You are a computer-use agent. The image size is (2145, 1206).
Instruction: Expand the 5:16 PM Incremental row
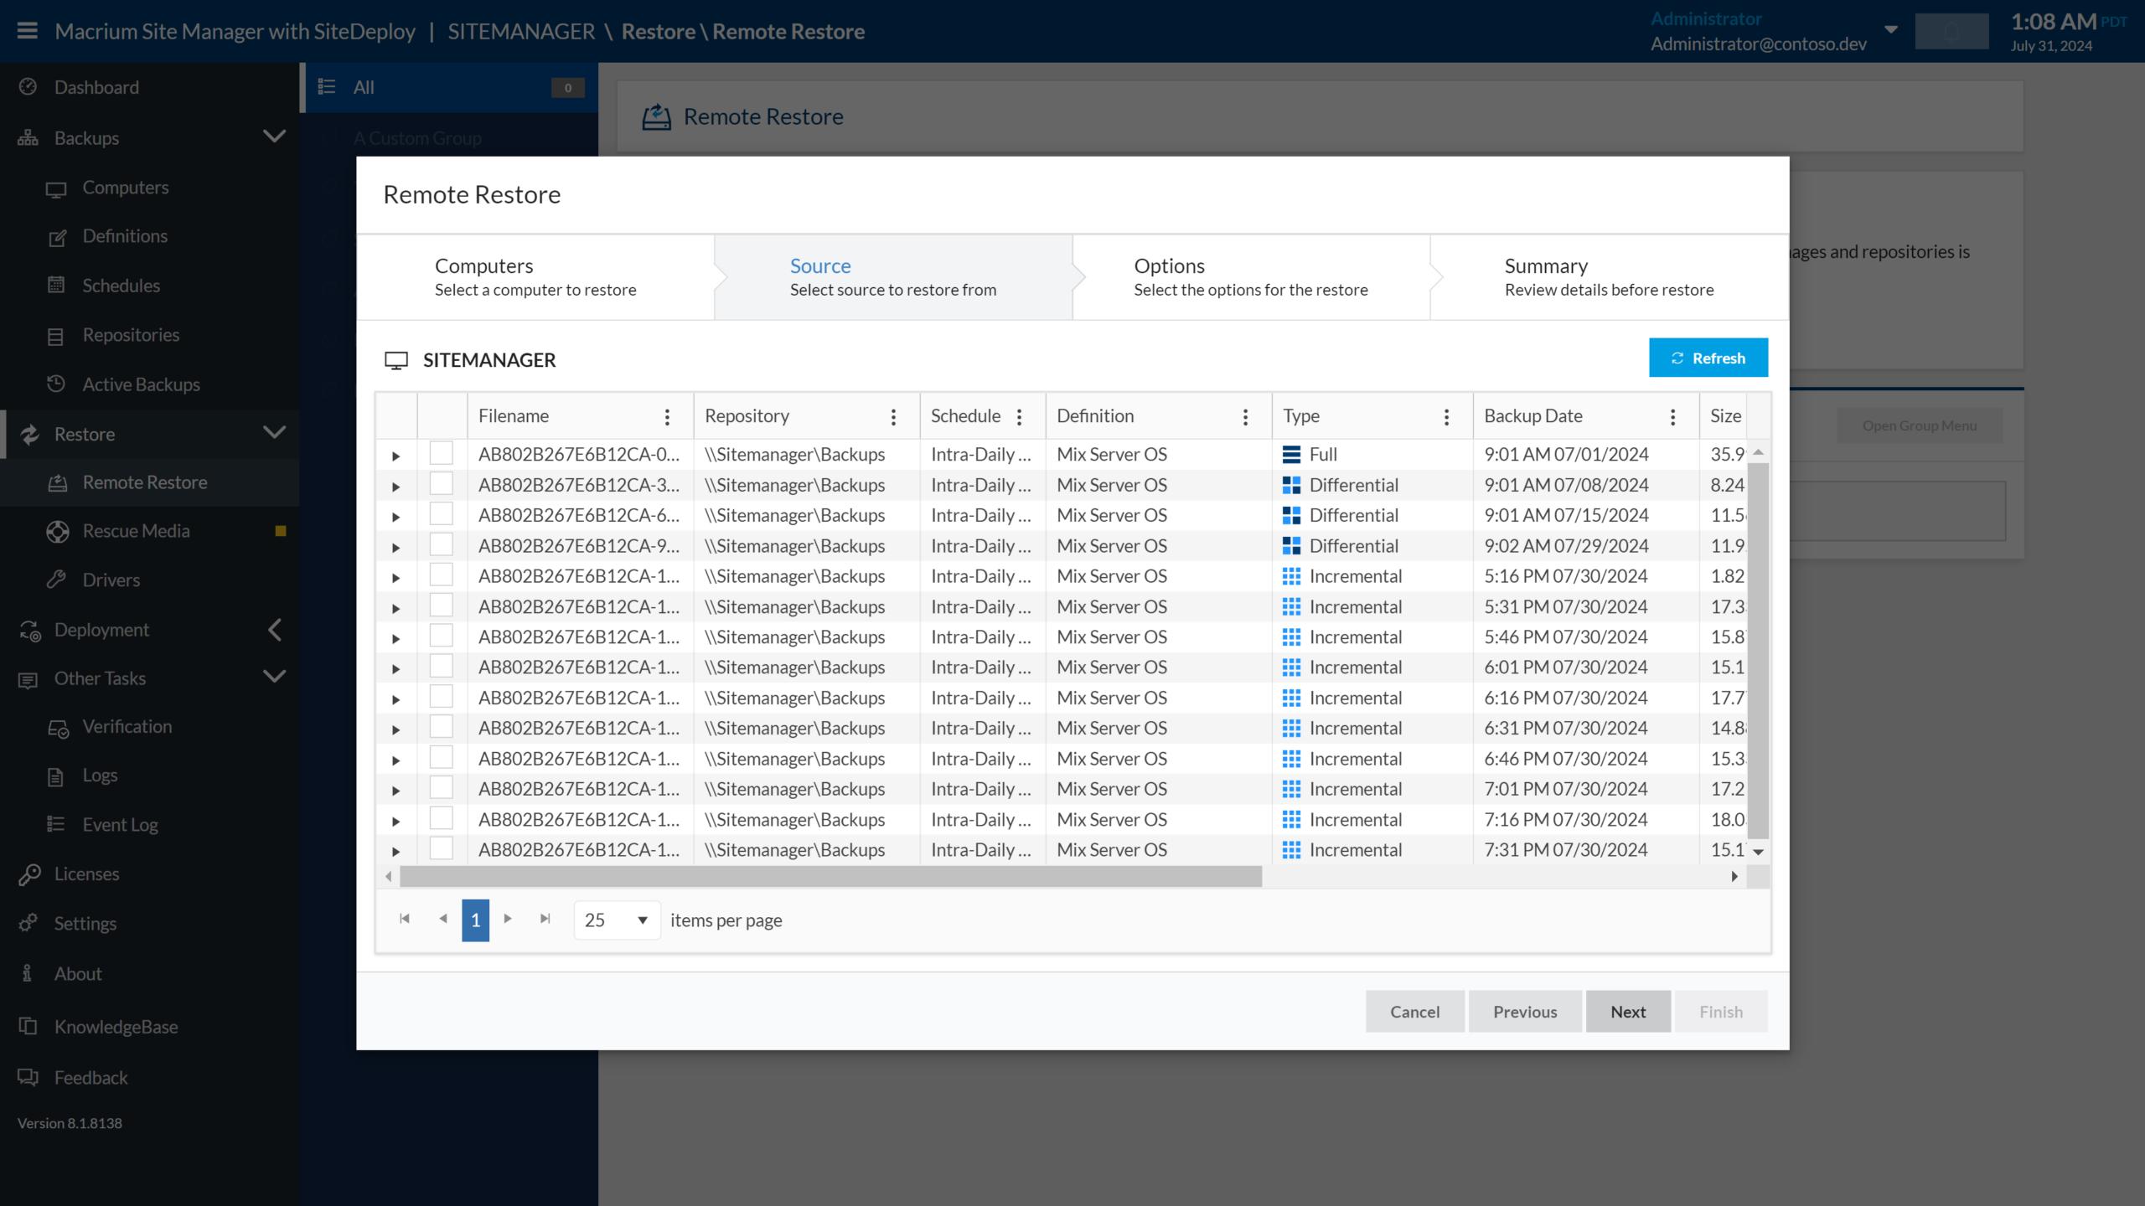click(395, 577)
